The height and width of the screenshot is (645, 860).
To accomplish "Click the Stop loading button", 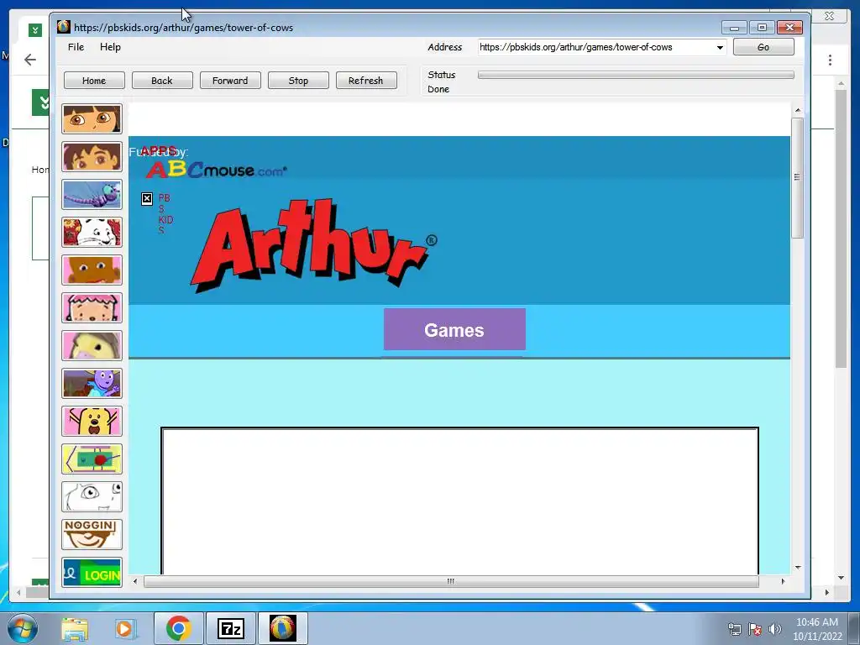I will [x=298, y=81].
